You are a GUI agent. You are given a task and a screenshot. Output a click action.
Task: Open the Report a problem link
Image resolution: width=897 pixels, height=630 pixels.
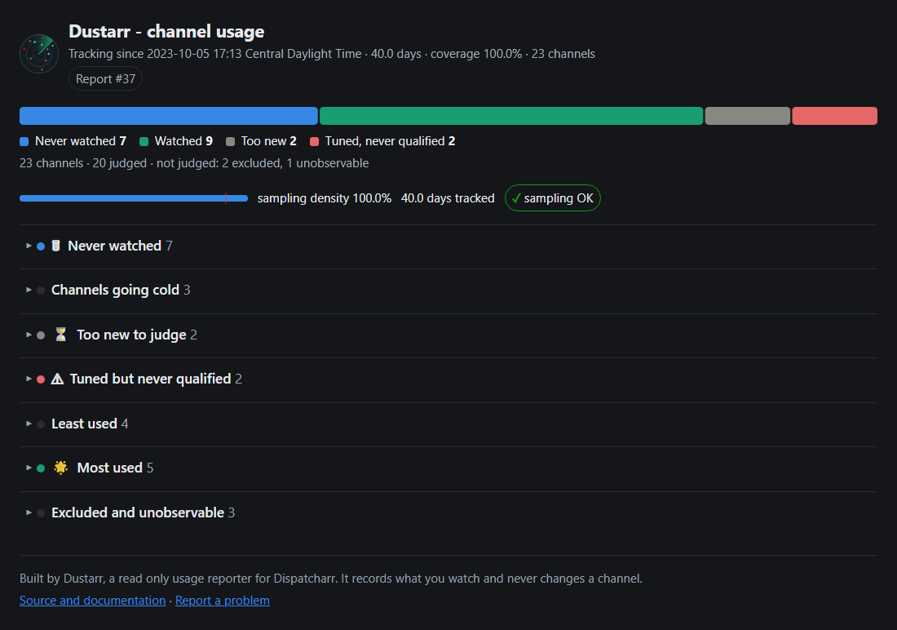pyautogui.click(x=223, y=601)
